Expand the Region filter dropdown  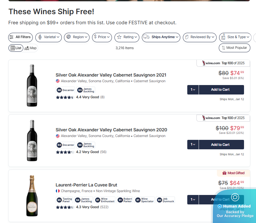point(77,37)
